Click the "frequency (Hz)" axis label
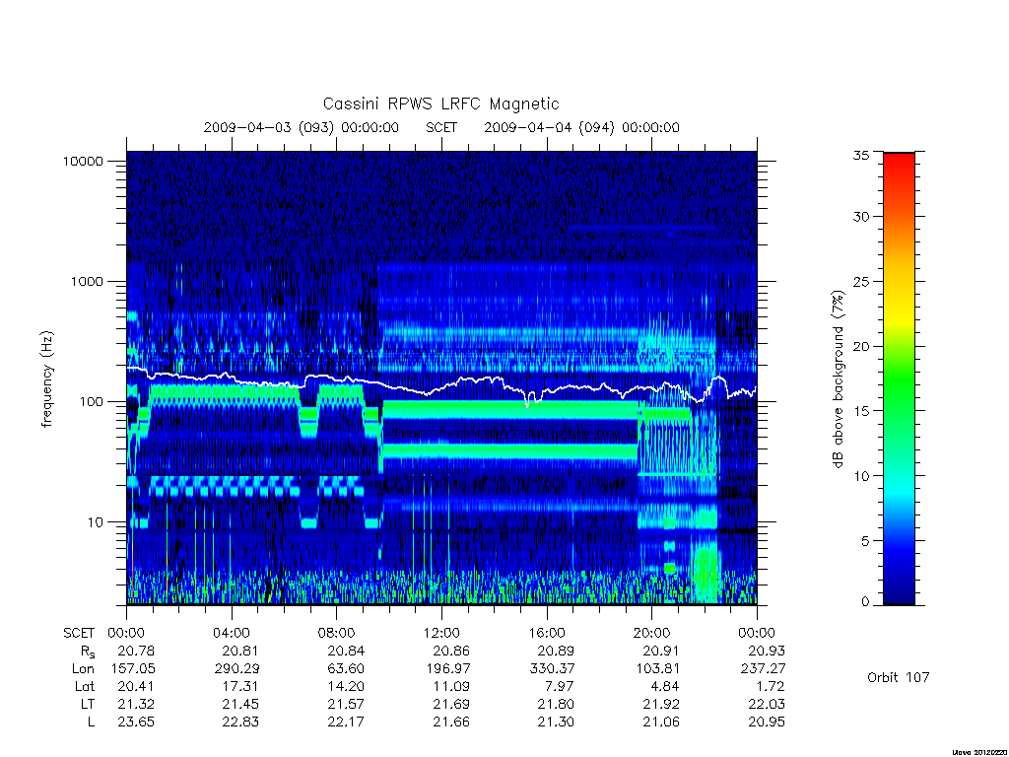1009x757 pixels. 47,379
